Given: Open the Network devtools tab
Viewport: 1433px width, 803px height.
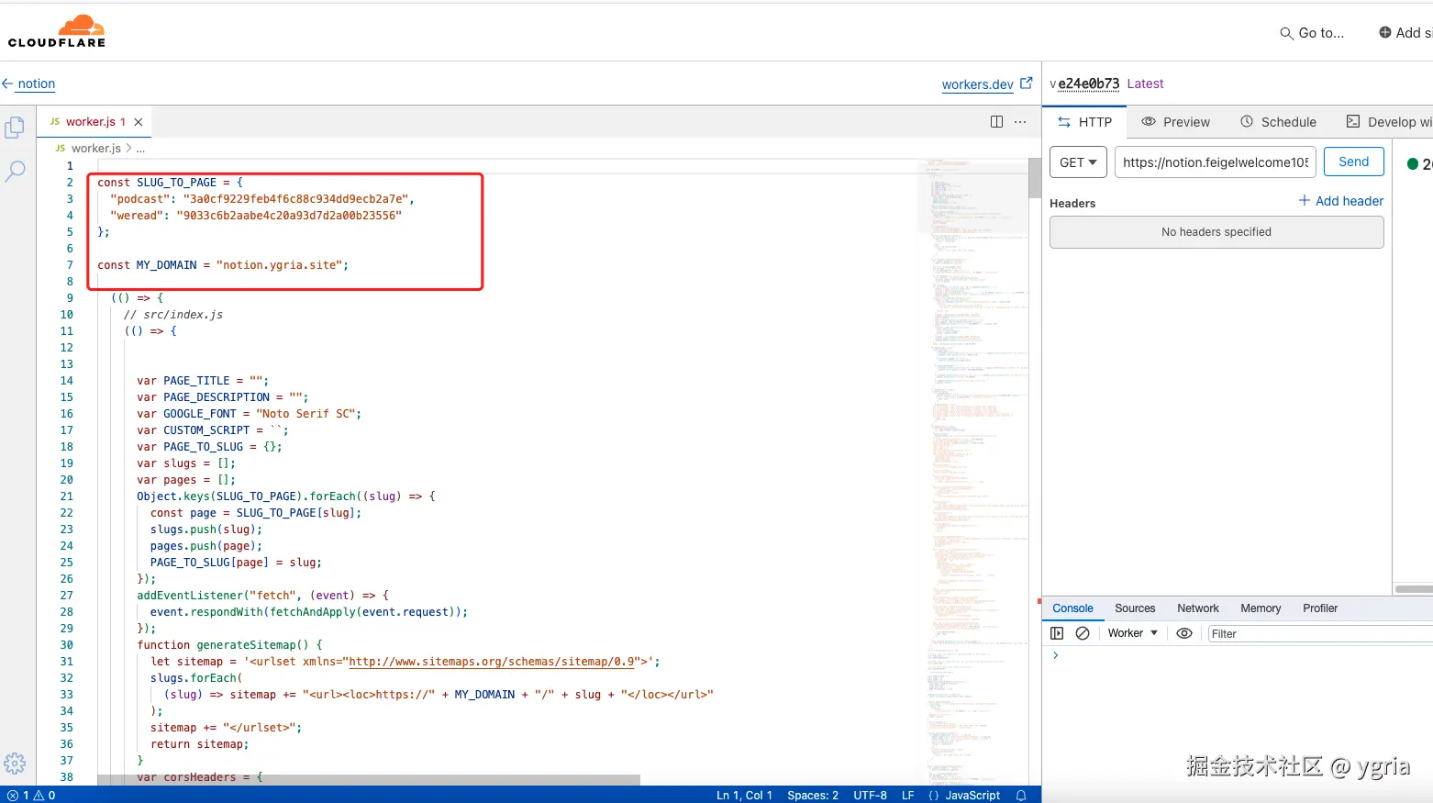Looking at the screenshot, I should [1198, 608].
